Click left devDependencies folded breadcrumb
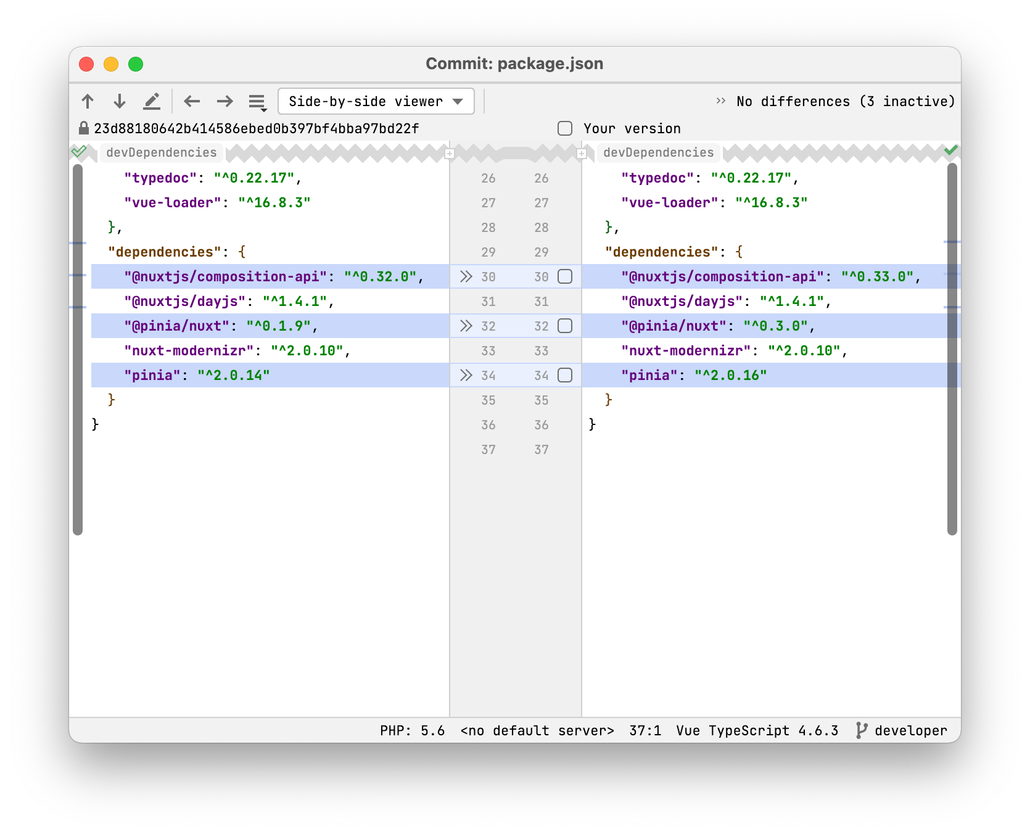Viewport: 1030px width, 834px height. coord(162,152)
